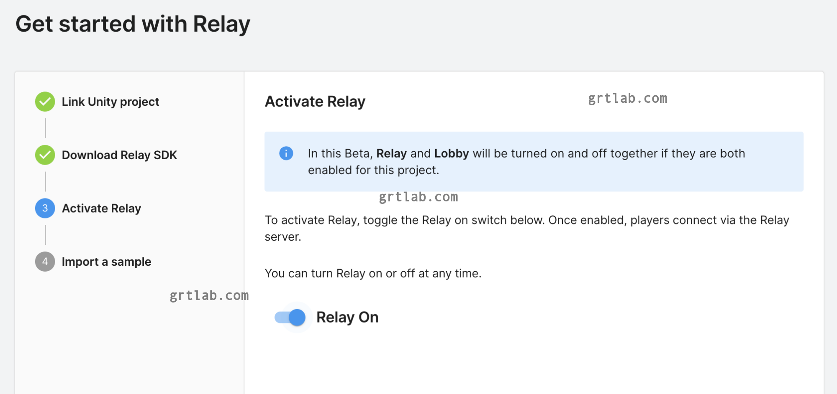This screenshot has height=394, width=837.
Task: Click the numbered circle for Import a sample
Action: click(45, 262)
